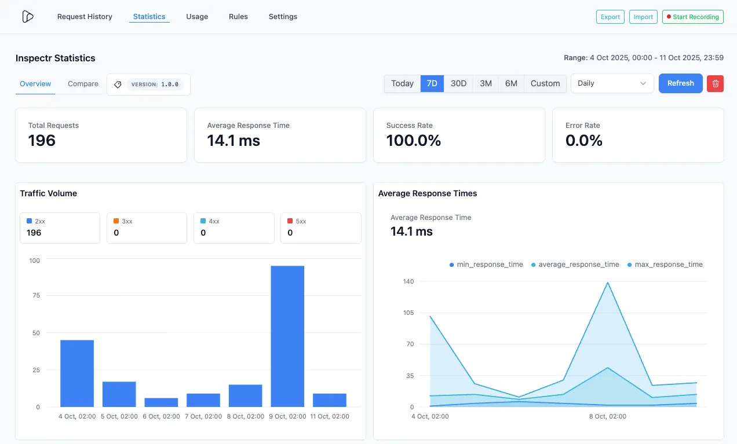Toggle the max_response_time legend series
This screenshot has width=737, height=444.
pos(665,265)
